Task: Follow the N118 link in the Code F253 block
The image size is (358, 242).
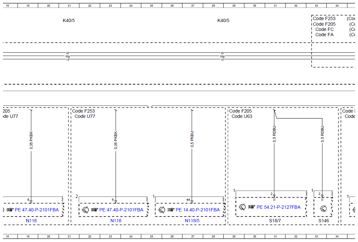Action: pyautogui.click(x=116, y=221)
